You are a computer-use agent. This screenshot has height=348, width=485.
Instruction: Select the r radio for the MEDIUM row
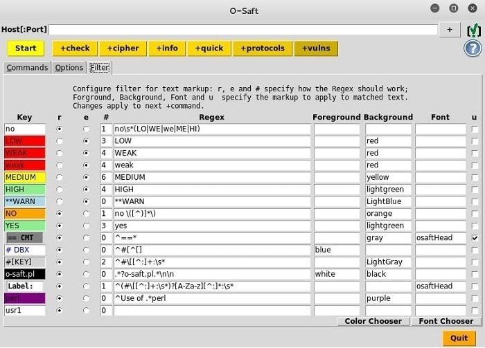coord(60,177)
